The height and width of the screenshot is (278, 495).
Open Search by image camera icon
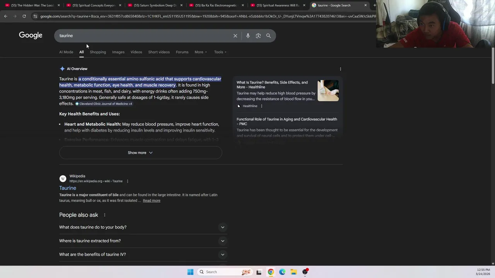pos(258,36)
